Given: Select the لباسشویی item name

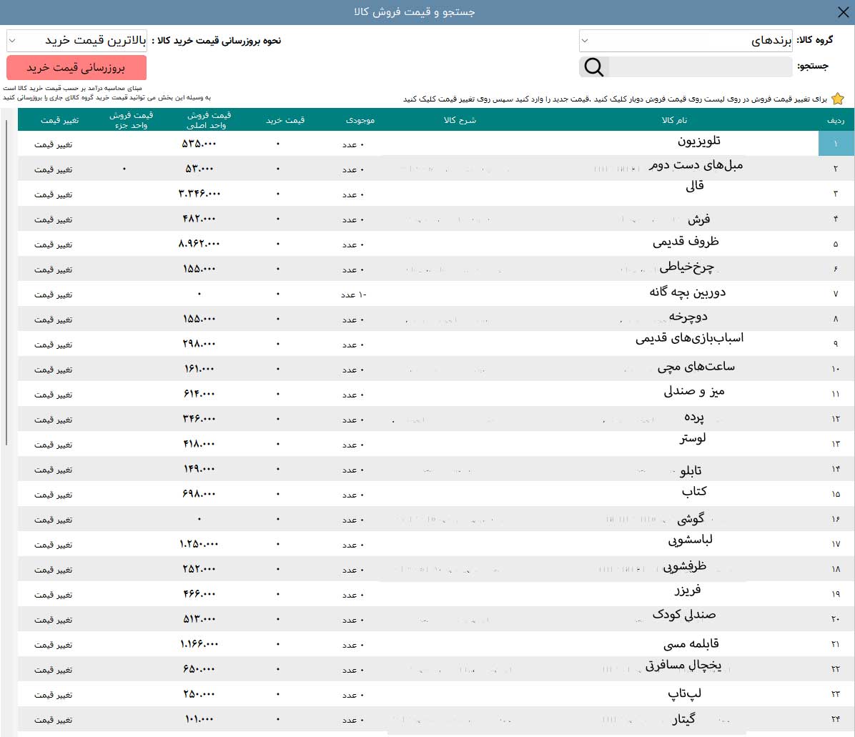Looking at the screenshot, I should point(691,540).
